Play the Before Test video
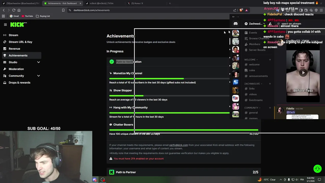Image resolution: width=325 pixels, height=183 pixels. [303, 73]
